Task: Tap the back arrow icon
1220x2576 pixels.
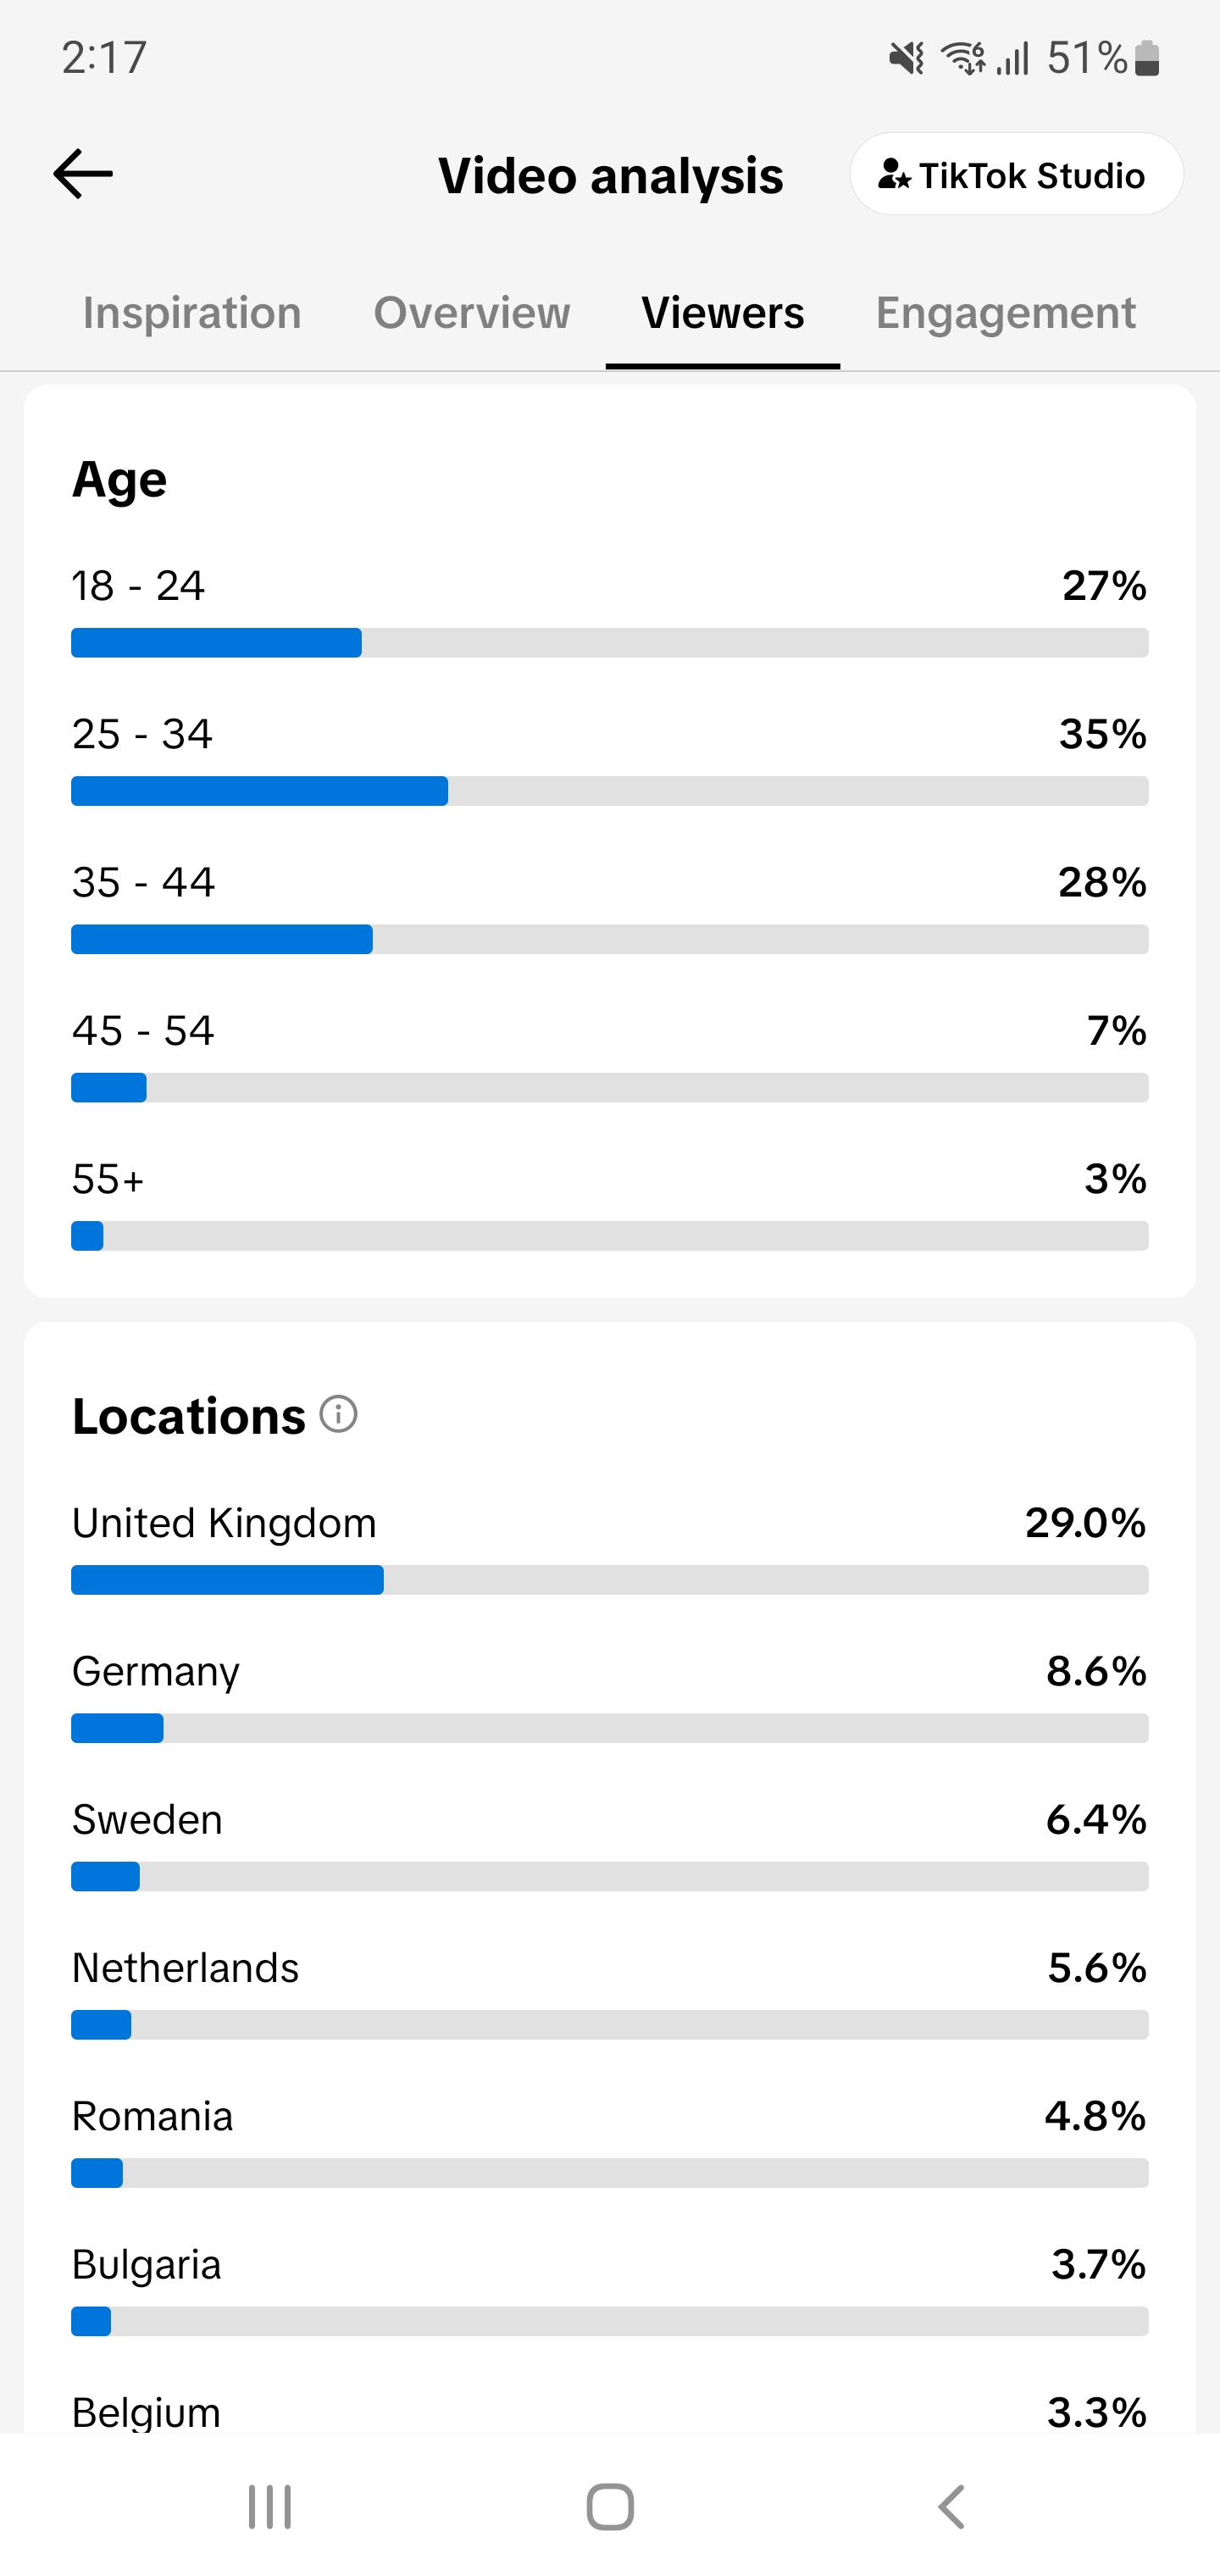Action: pyautogui.click(x=83, y=174)
